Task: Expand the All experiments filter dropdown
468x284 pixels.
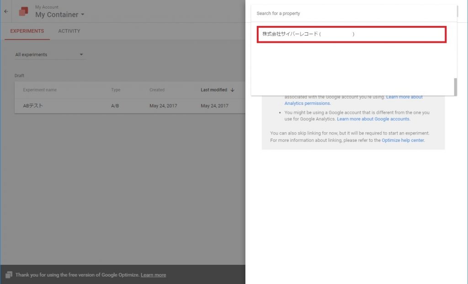Action: 49,55
